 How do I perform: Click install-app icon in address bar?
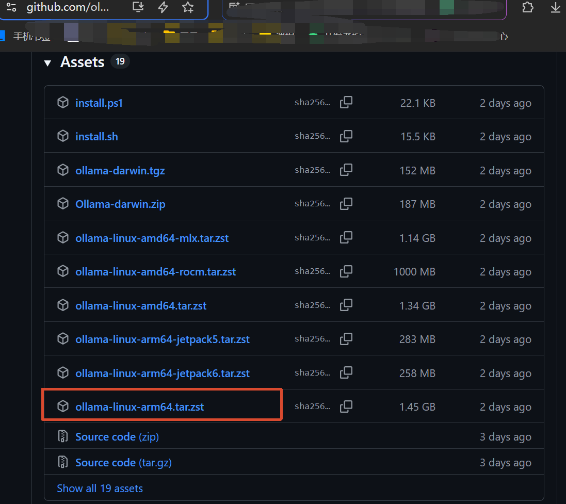[x=138, y=7]
